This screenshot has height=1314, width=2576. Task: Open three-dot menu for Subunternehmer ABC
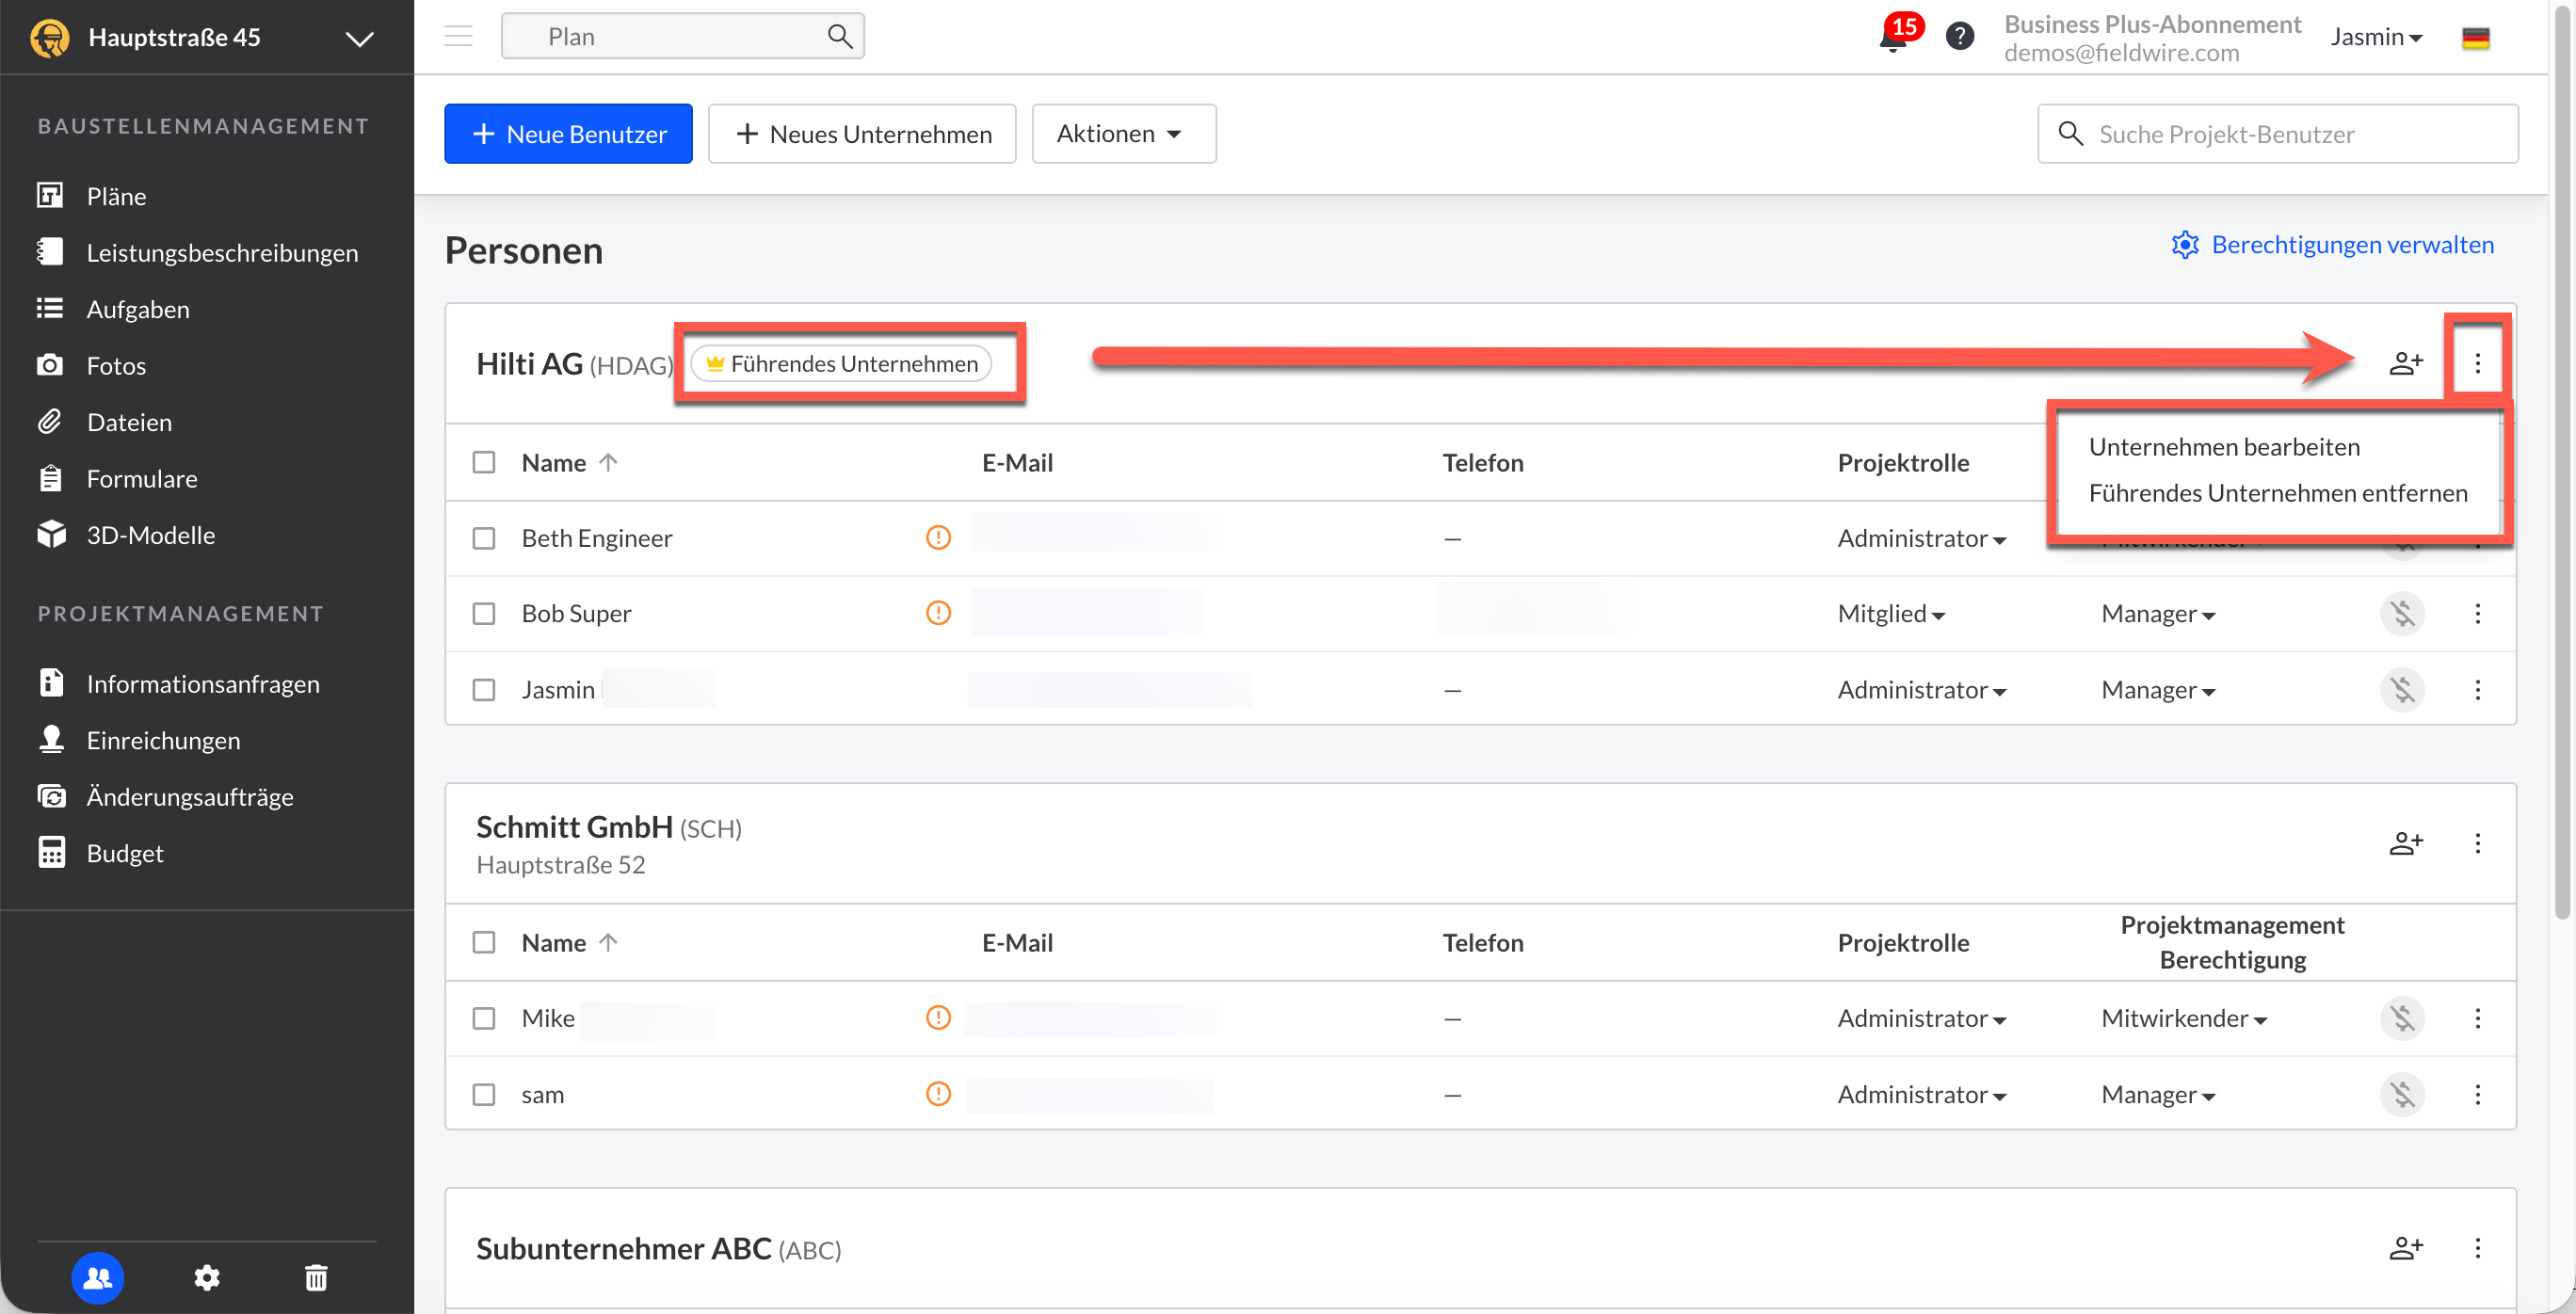(x=2477, y=1248)
